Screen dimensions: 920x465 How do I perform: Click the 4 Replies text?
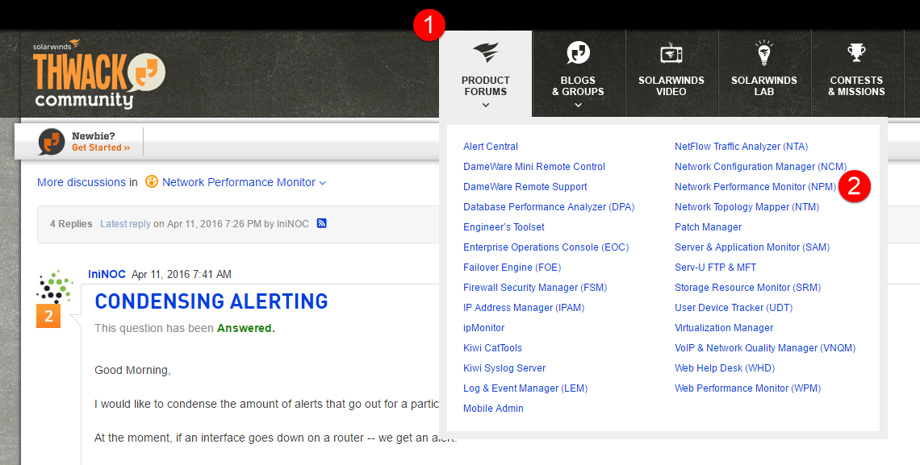(71, 224)
